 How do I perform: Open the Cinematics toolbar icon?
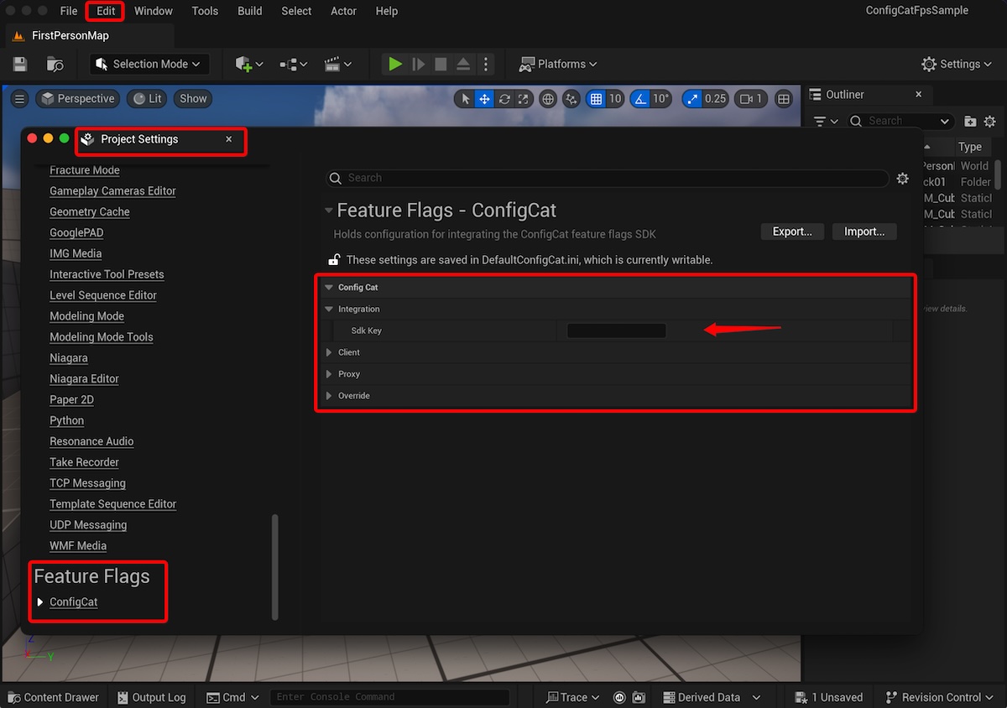point(332,64)
